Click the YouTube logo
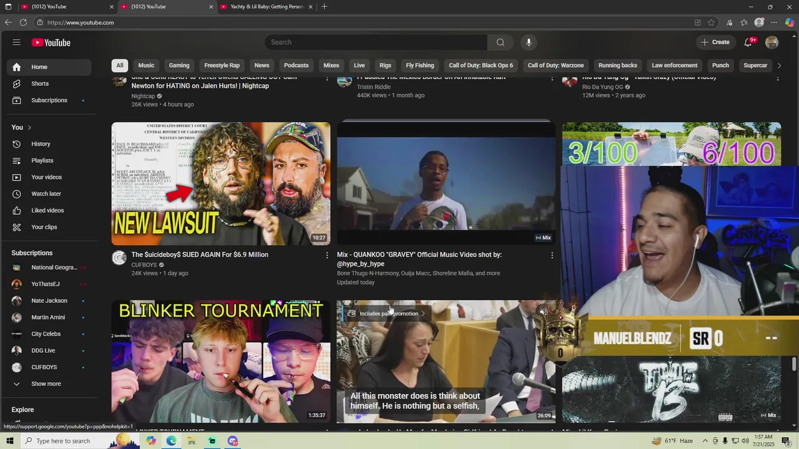The width and height of the screenshot is (799, 449). (51, 42)
